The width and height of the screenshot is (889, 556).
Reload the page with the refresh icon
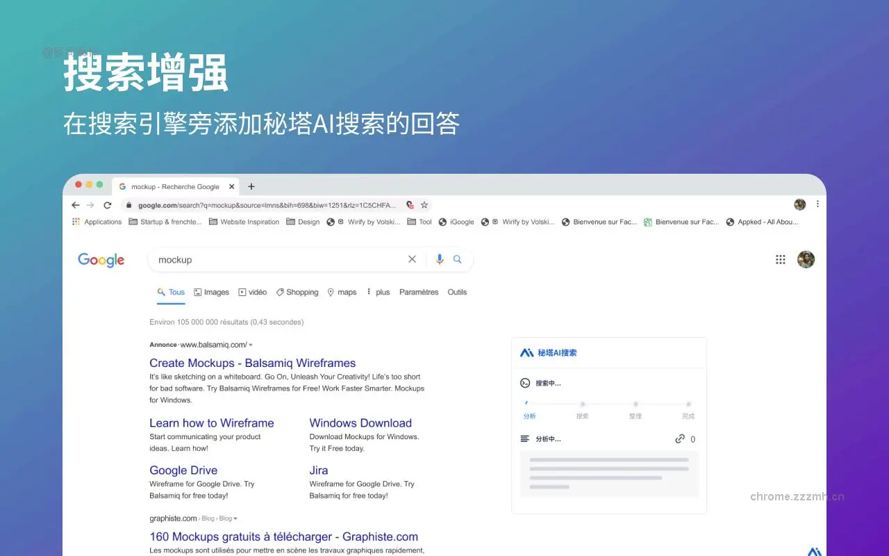108,204
